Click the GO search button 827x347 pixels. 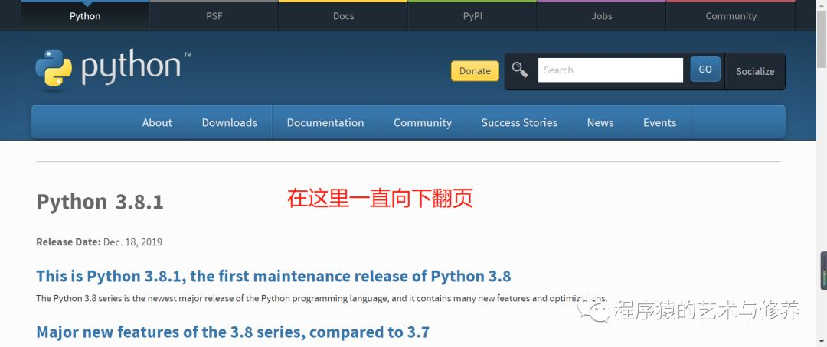click(705, 69)
